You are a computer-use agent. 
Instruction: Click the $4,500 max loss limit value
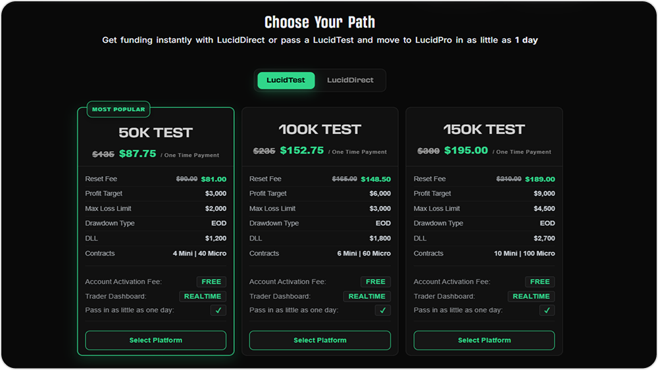click(544, 209)
